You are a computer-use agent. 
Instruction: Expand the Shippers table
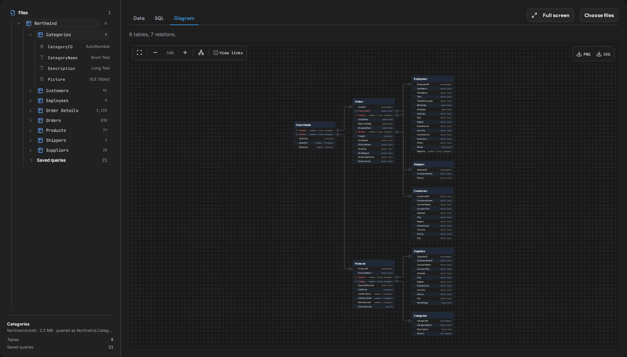tap(30, 140)
